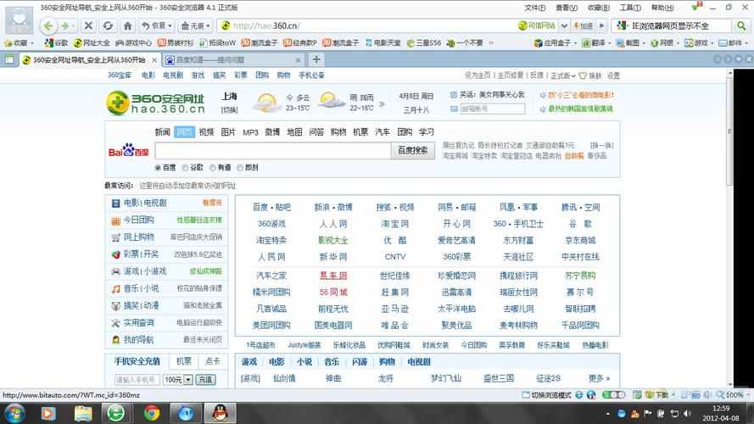Click the mute speaker icon in the browser status bar
Screen dimensions: 754x424
(x=707, y=394)
